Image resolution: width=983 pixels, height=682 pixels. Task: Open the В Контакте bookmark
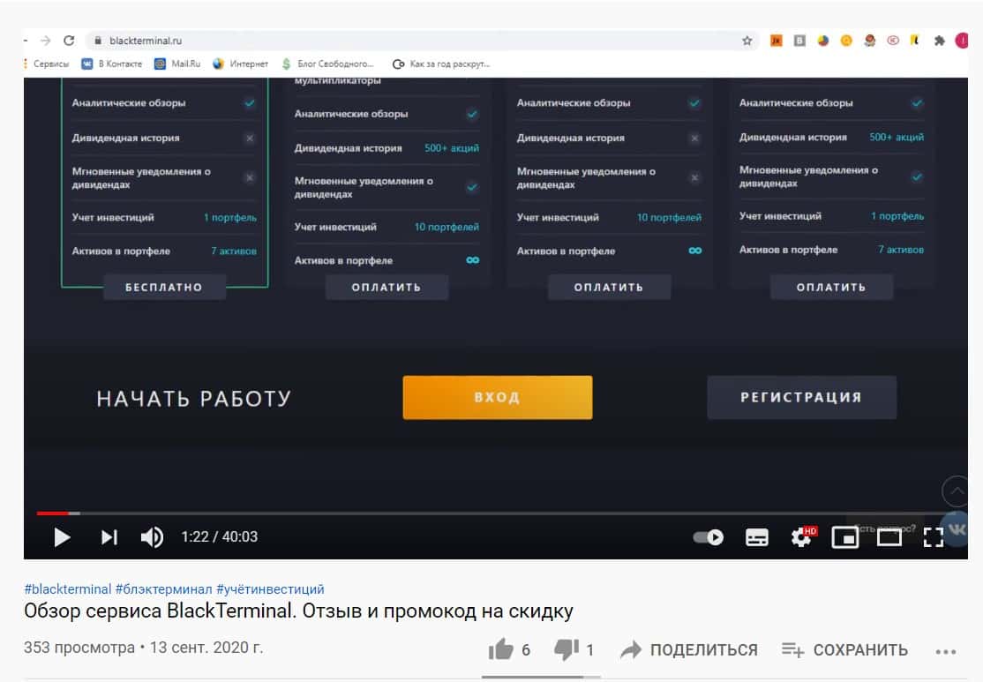click(112, 64)
